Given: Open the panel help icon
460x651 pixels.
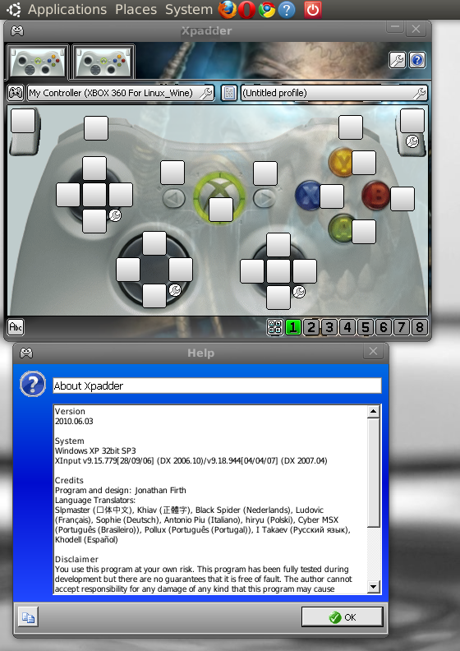Looking at the screenshot, I should (x=287, y=10).
